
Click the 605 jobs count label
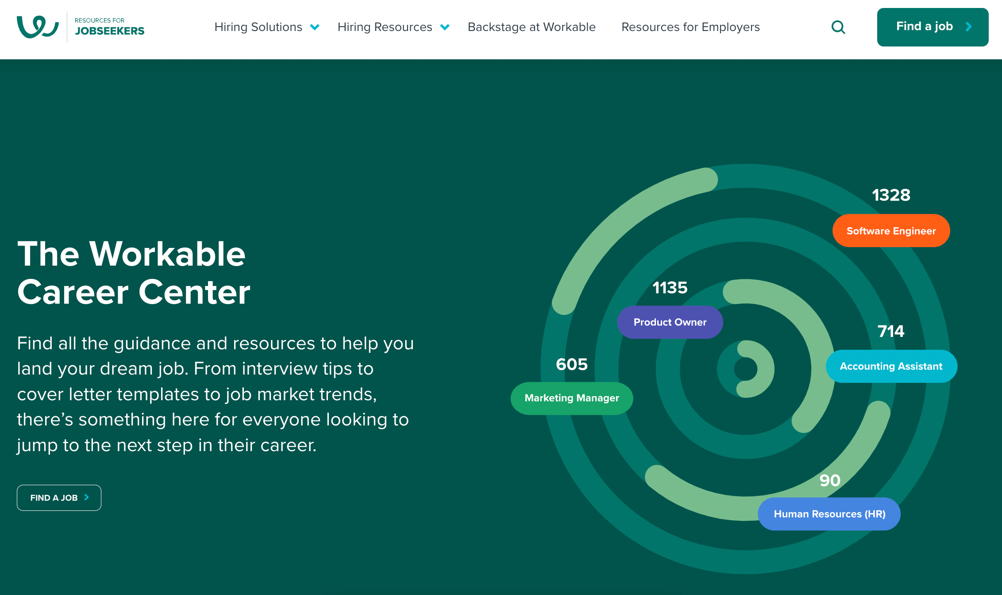(571, 363)
